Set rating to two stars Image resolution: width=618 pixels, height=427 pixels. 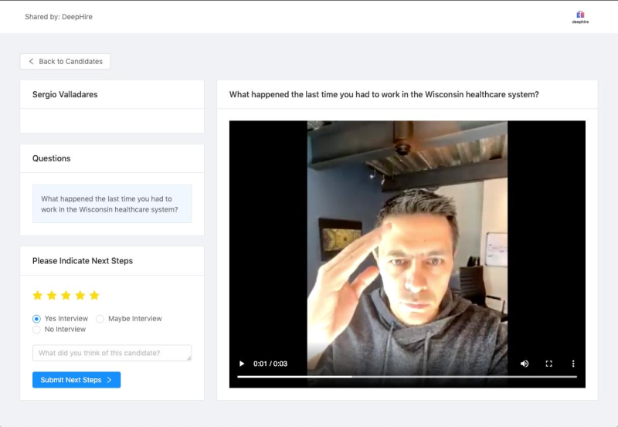[x=52, y=296]
